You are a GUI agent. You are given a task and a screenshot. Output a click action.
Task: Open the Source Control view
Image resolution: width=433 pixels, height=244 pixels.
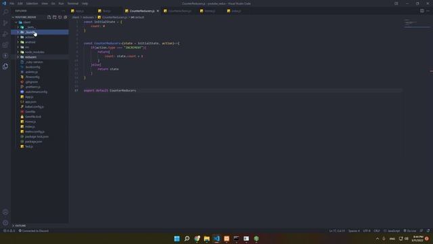5,23
